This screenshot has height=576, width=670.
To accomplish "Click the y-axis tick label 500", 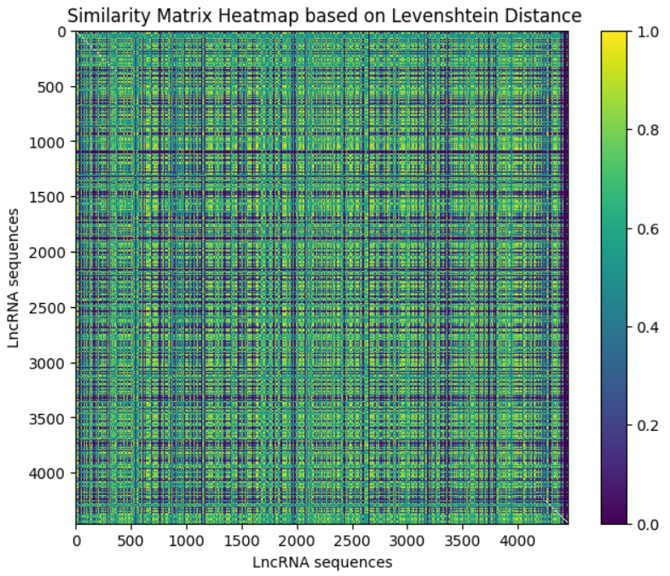I will [x=50, y=87].
